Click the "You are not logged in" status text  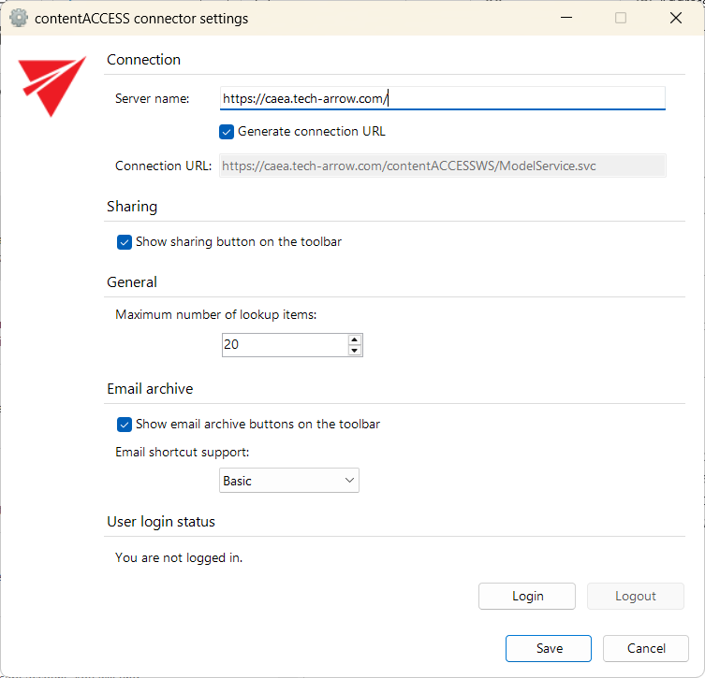pyautogui.click(x=179, y=558)
